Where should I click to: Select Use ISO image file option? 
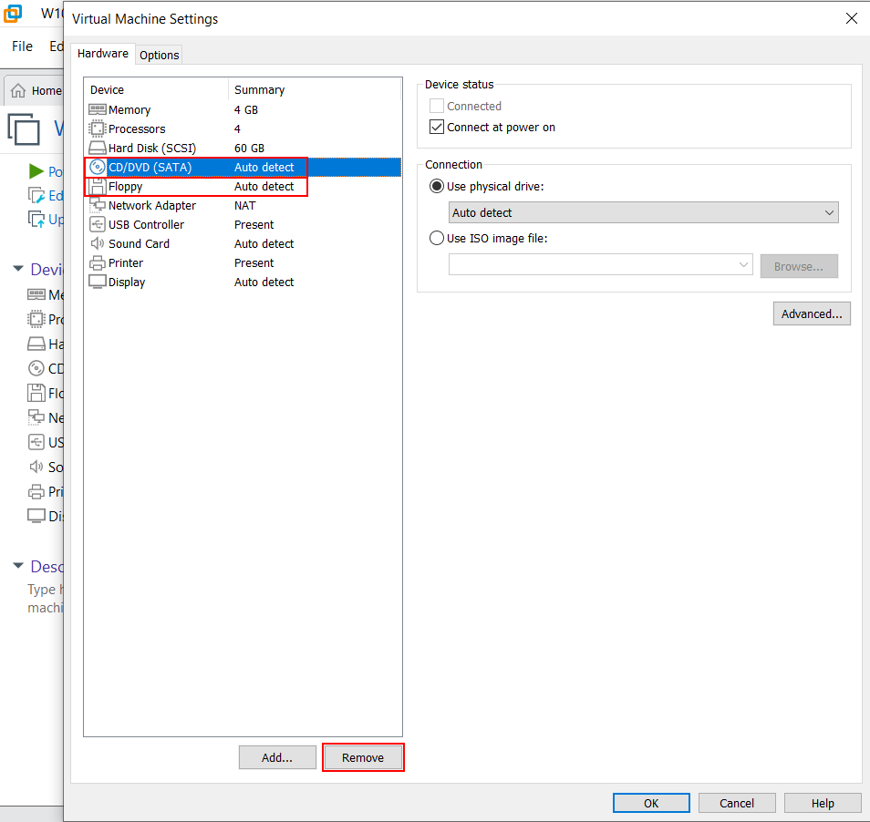pos(437,239)
